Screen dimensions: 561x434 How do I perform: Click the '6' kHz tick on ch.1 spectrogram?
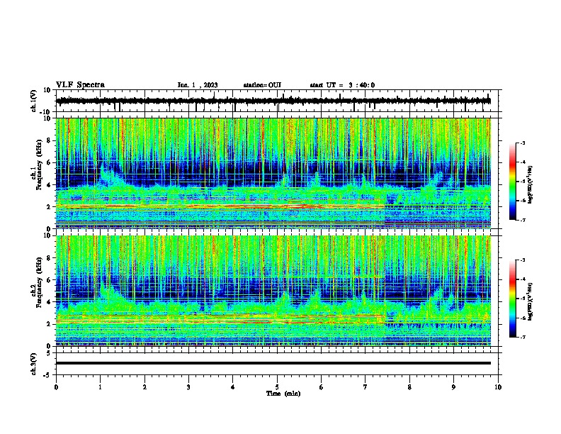pyautogui.click(x=49, y=162)
